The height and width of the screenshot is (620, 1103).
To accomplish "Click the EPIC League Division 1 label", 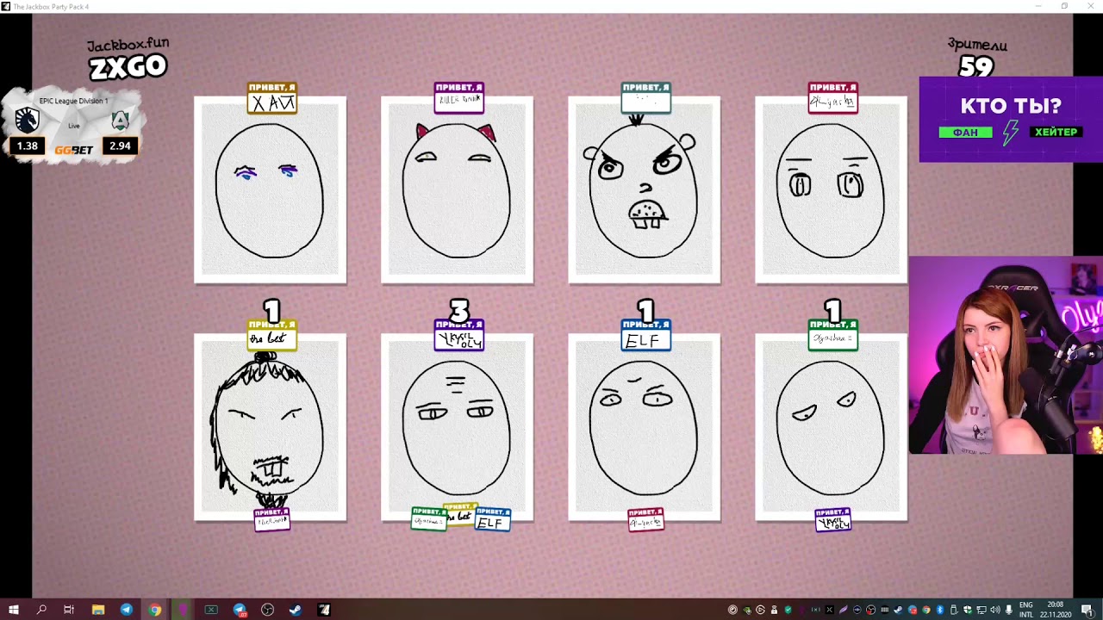I will click(73, 101).
